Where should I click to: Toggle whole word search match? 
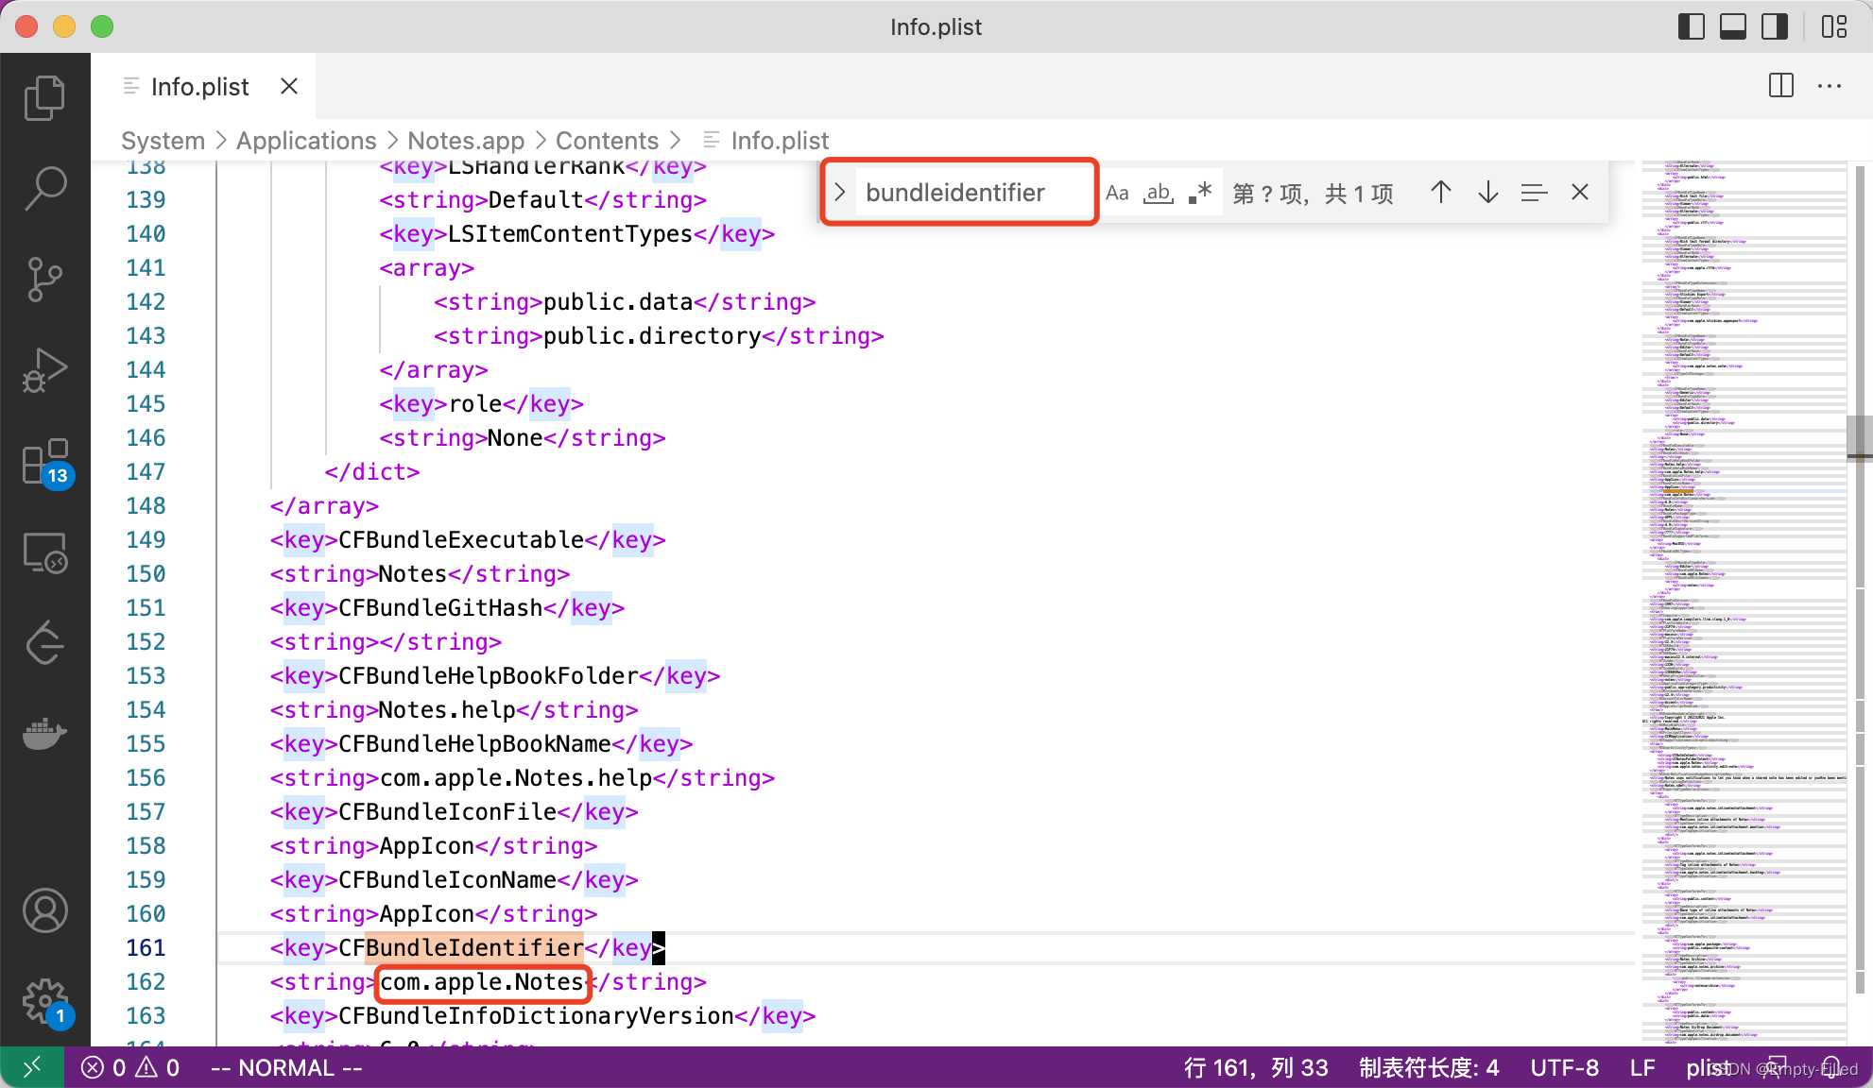[1157, 192]
